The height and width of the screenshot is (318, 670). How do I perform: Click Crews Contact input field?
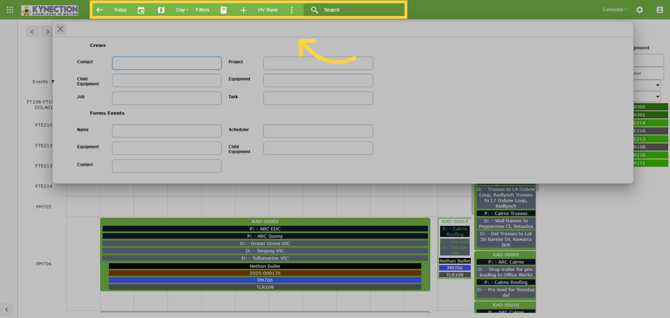tap(167, 63)
